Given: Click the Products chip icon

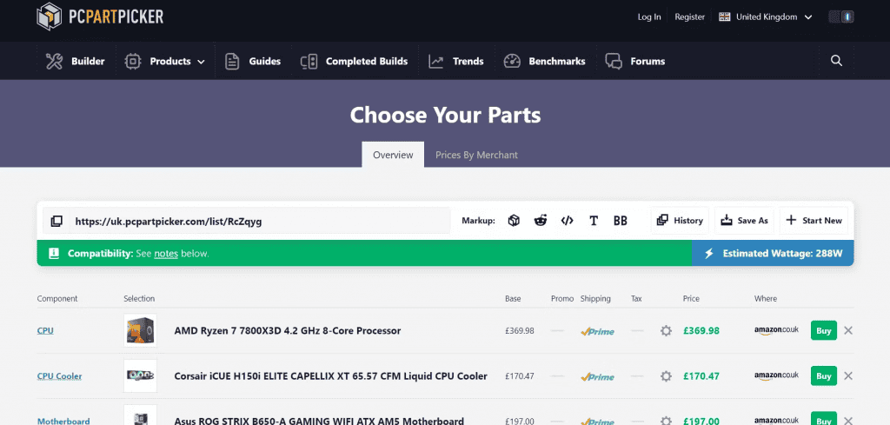Looking at the screenshot, I should pos(133,62).
